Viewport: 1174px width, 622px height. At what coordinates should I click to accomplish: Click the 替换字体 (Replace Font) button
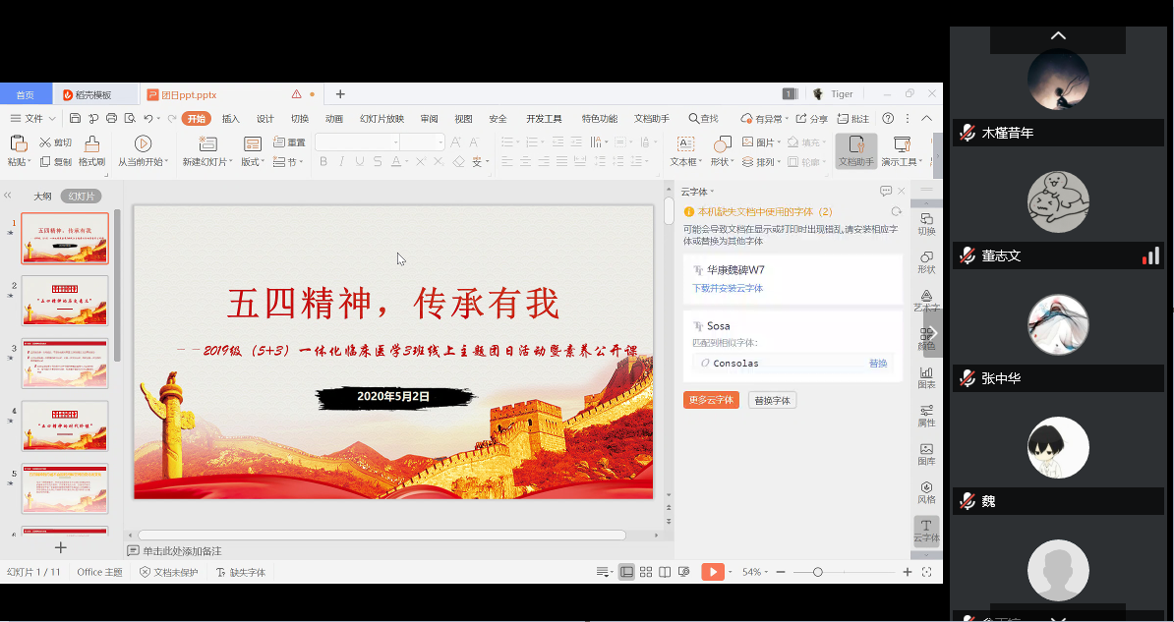tap(773, 400)
